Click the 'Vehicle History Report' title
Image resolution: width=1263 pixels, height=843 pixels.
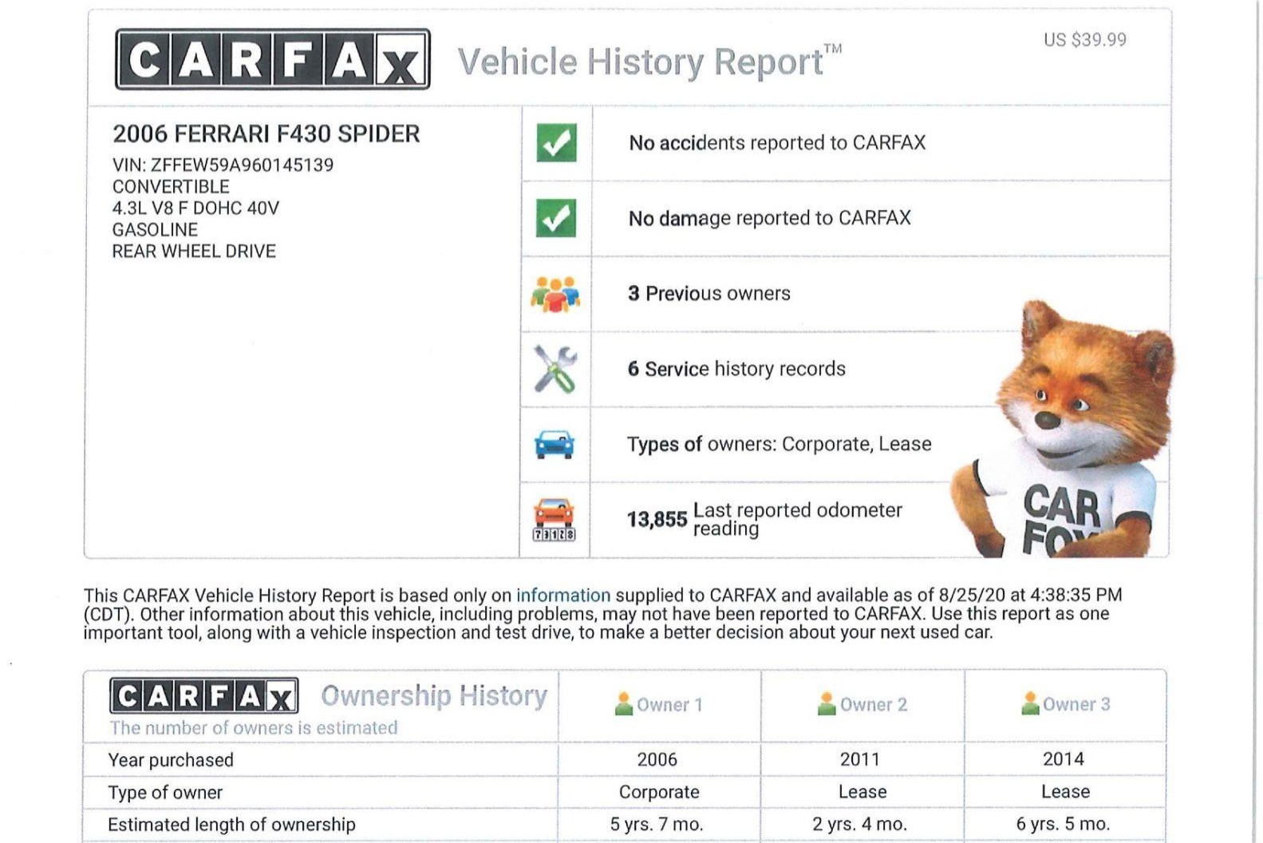click(649, 61)
